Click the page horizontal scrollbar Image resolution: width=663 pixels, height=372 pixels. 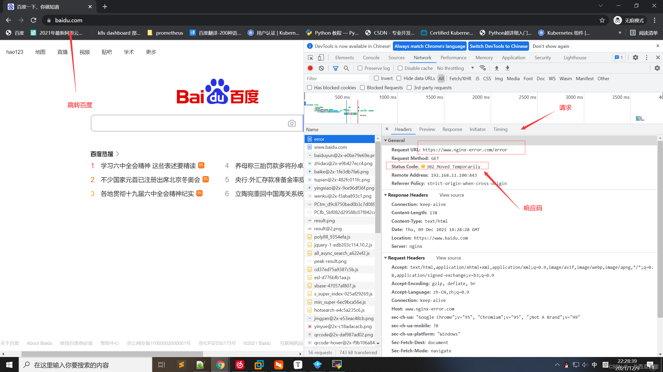(112, 353)
